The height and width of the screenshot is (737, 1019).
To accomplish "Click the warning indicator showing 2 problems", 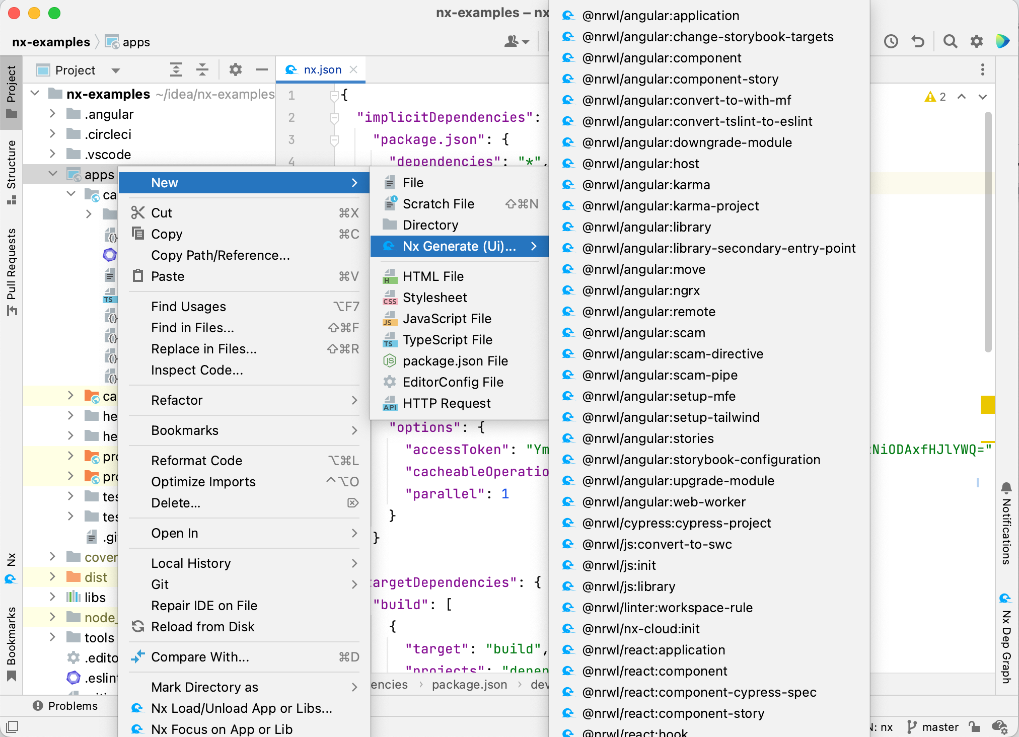I will click(x=935, y=97).
